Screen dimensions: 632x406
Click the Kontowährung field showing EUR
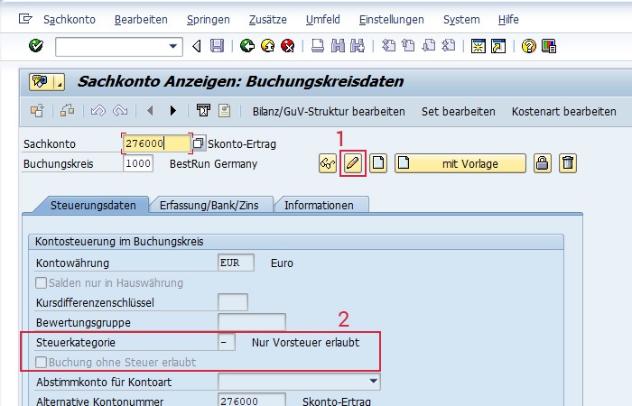236,263
